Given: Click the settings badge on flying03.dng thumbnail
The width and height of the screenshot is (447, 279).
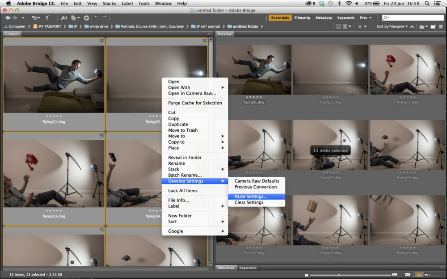Looking at the screenshot, I should pos(101,135).
